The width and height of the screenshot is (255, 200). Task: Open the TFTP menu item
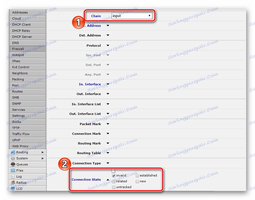27,128
